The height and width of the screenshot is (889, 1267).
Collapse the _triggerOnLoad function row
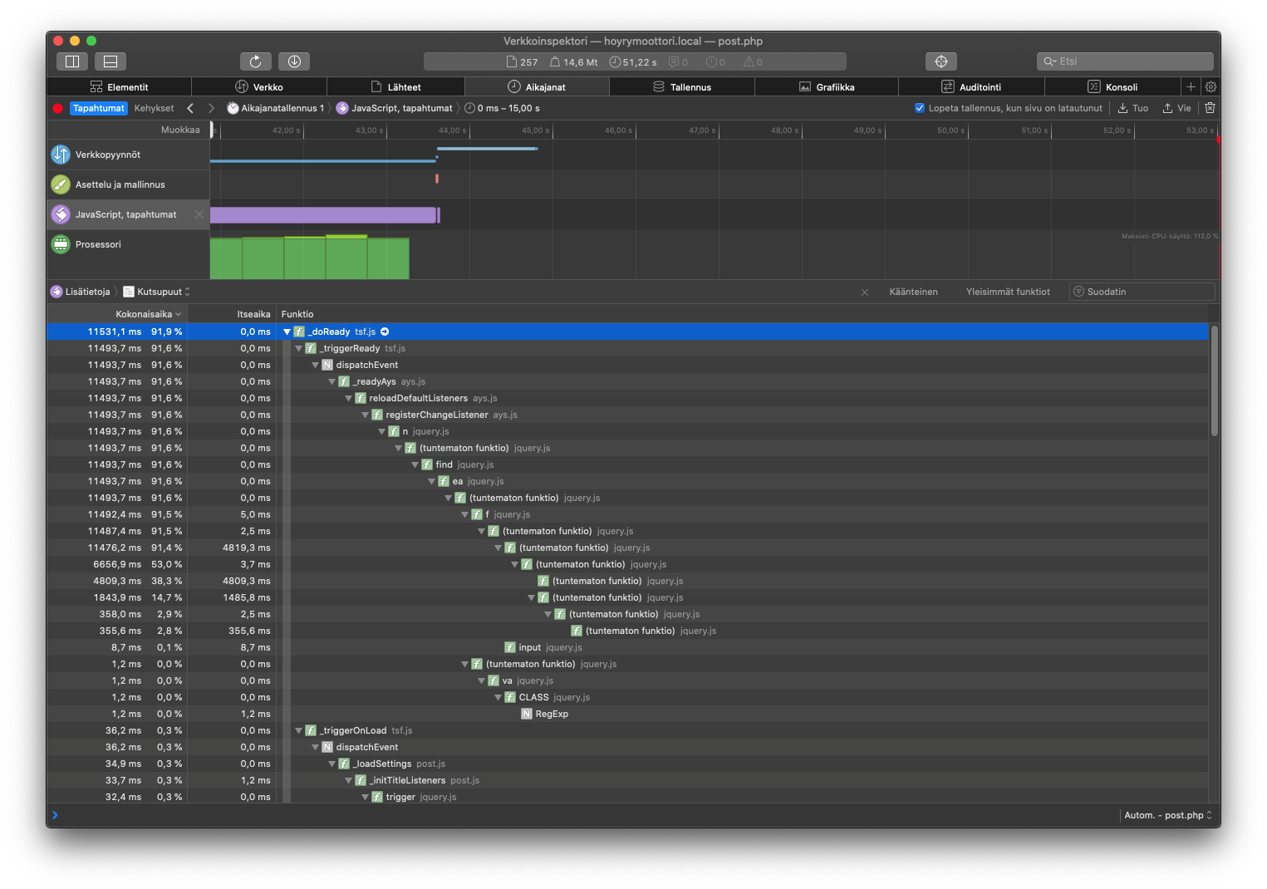click(299, 730)
